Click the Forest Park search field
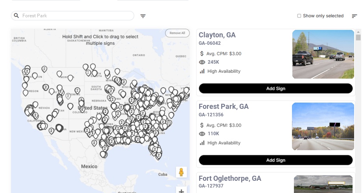Screen dimensions: 362x193 (75, 16)
